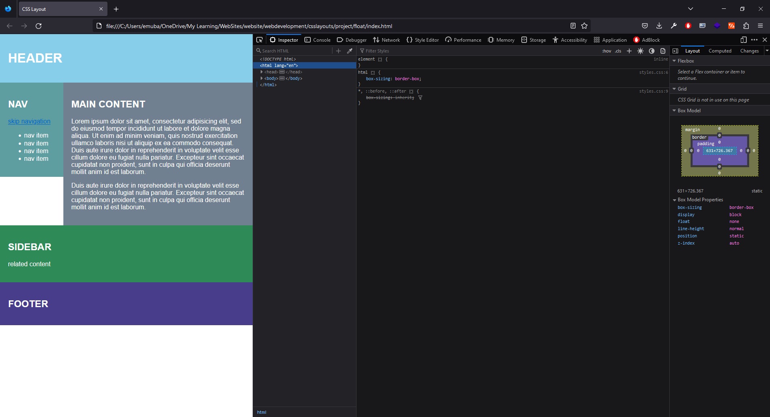Filter box-sizing inherit rule with funnel icon
The image size is (770, 417).
[x=420, y=98]
